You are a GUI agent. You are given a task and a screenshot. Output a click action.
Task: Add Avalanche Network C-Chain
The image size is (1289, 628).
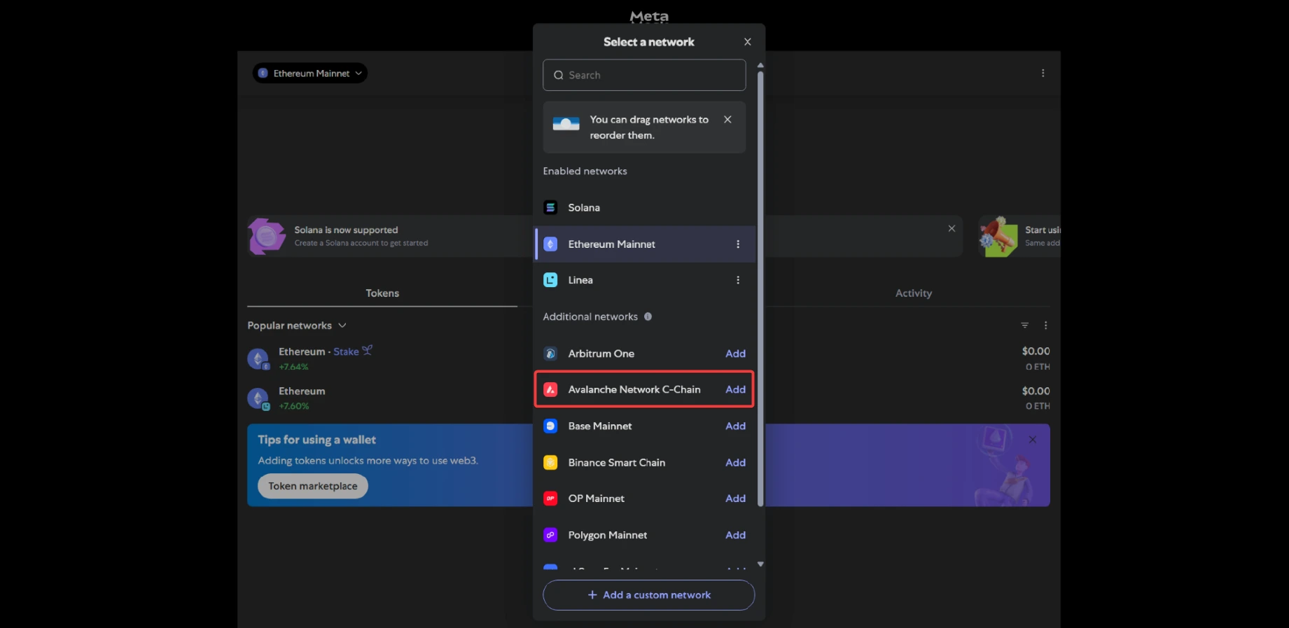point(735,389)
